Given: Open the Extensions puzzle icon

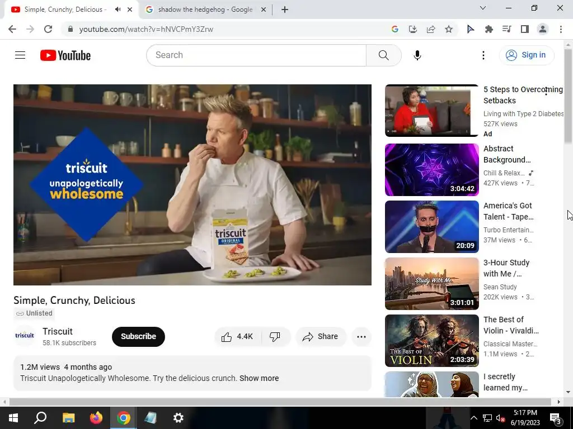Looking at the screenshot, I should (x=489, y=29).
